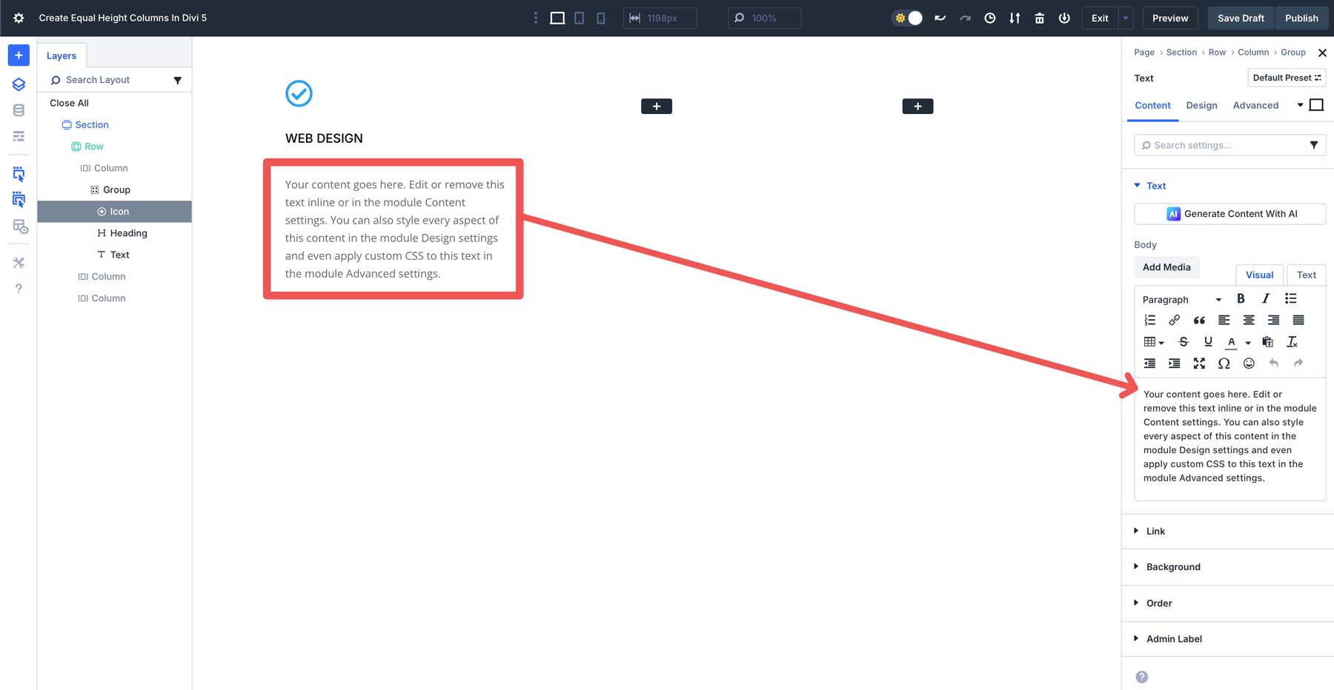Click the Exit button
Screen dimensions: 1334x690
point(1100,18)
